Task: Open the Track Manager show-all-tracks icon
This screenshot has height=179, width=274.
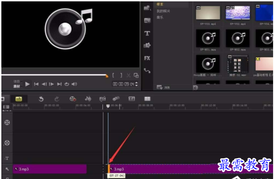Action: pos(6,107)
